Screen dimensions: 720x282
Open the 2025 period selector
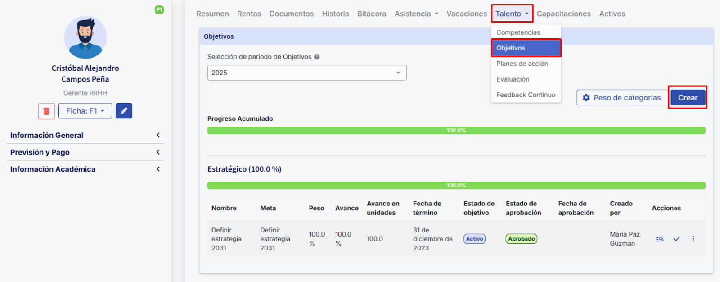pyautogui.click(x=306, y=73)
